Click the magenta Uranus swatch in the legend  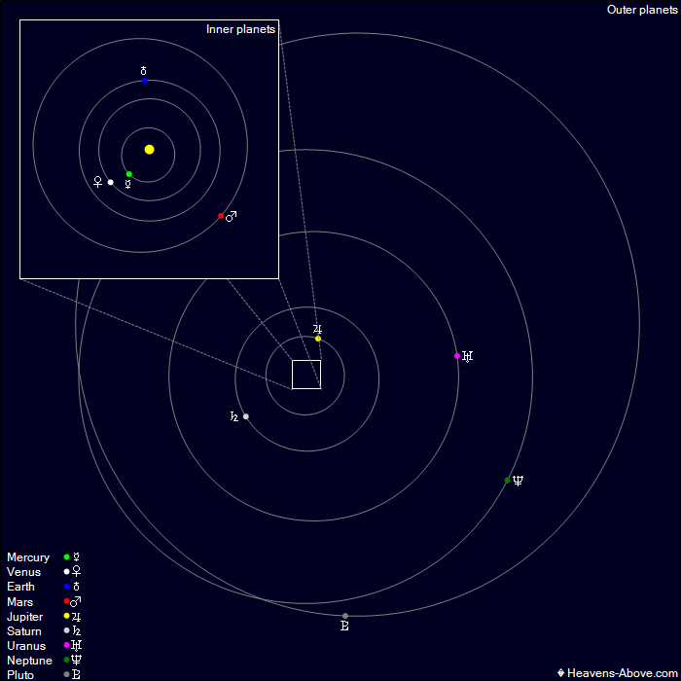pos(66,646)
